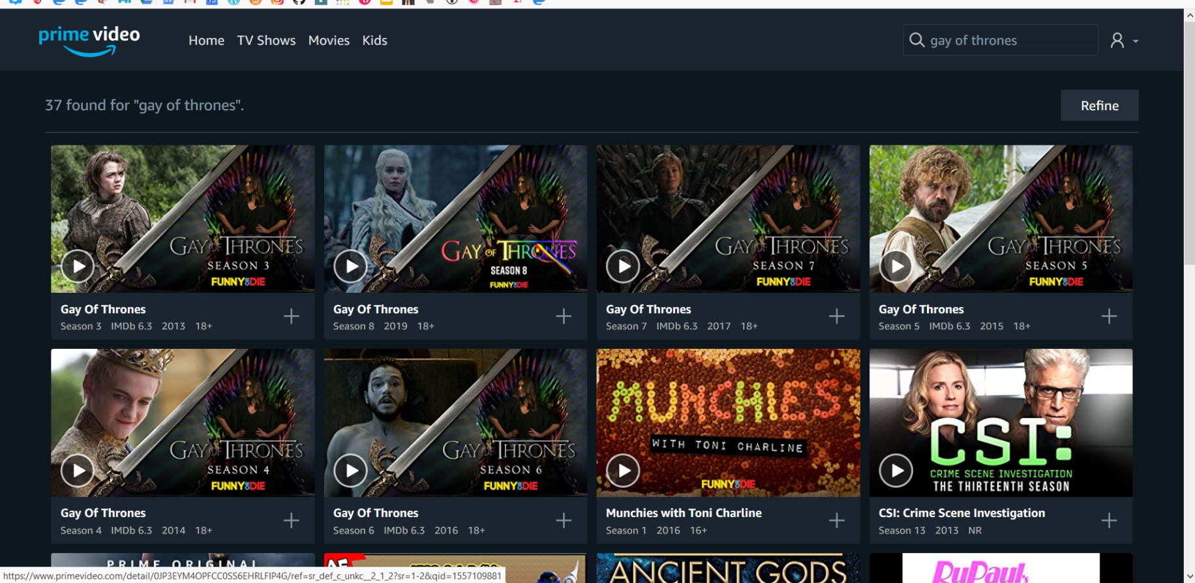Open the Gay Of Thrones Season 5 title link

[x=921, y=309]
